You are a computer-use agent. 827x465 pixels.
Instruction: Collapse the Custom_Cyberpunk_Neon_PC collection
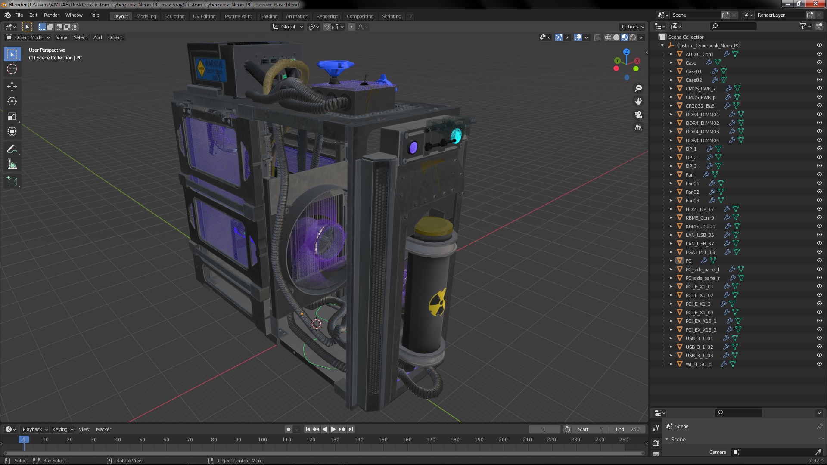coord(662,46)
